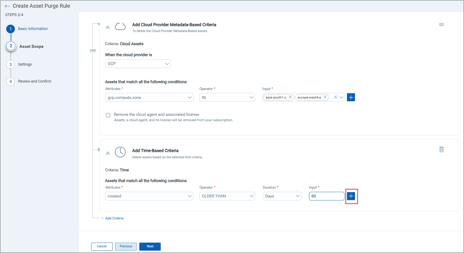
Task: Remove the asia-south1-c zone tag
Action: click(x=290, y=97)
